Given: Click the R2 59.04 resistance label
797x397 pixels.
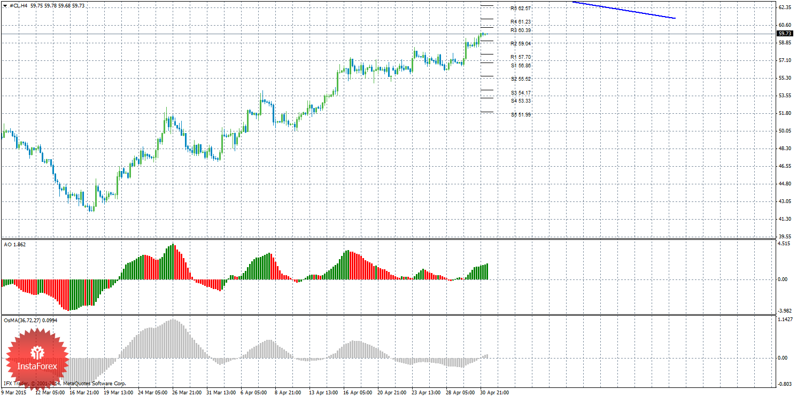Looking at the screenshot, I should [x=521, y=44].
